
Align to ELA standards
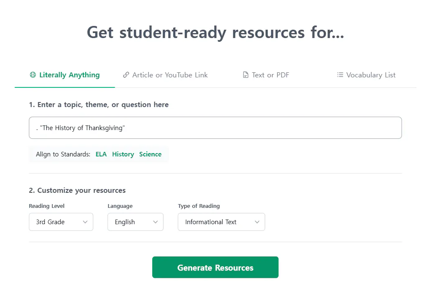pos(101,154)
